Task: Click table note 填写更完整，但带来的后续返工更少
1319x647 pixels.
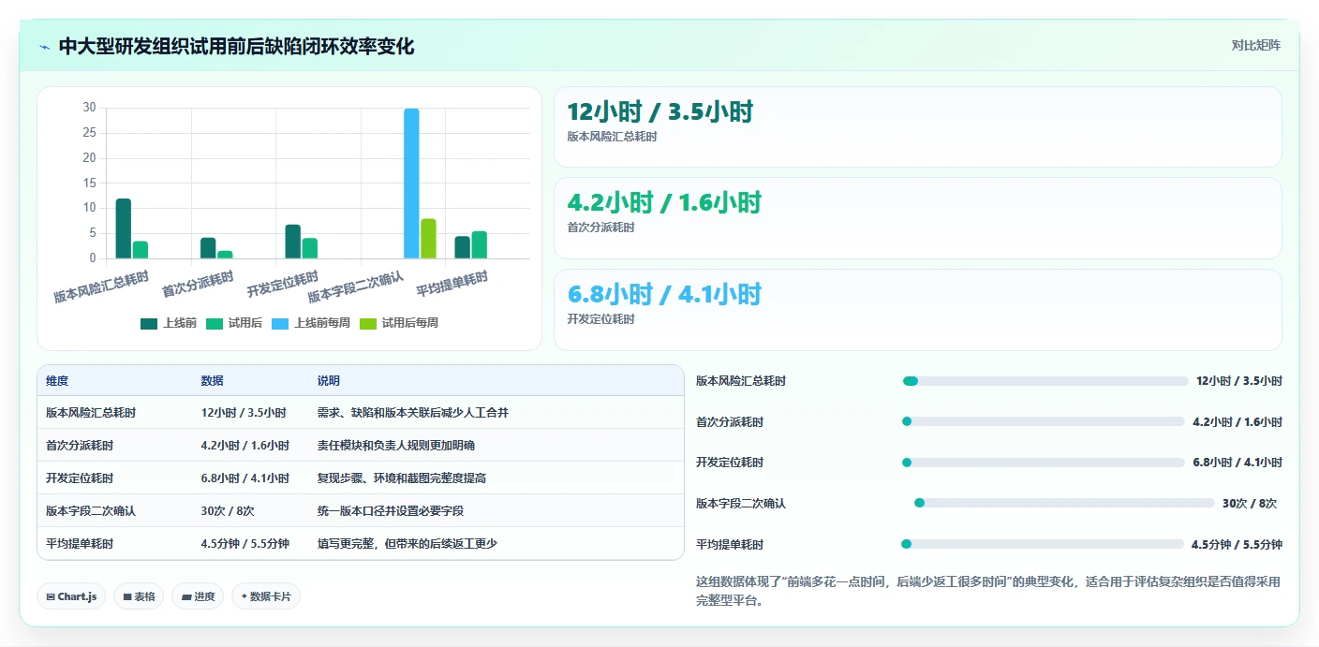Action: point(408,544)
